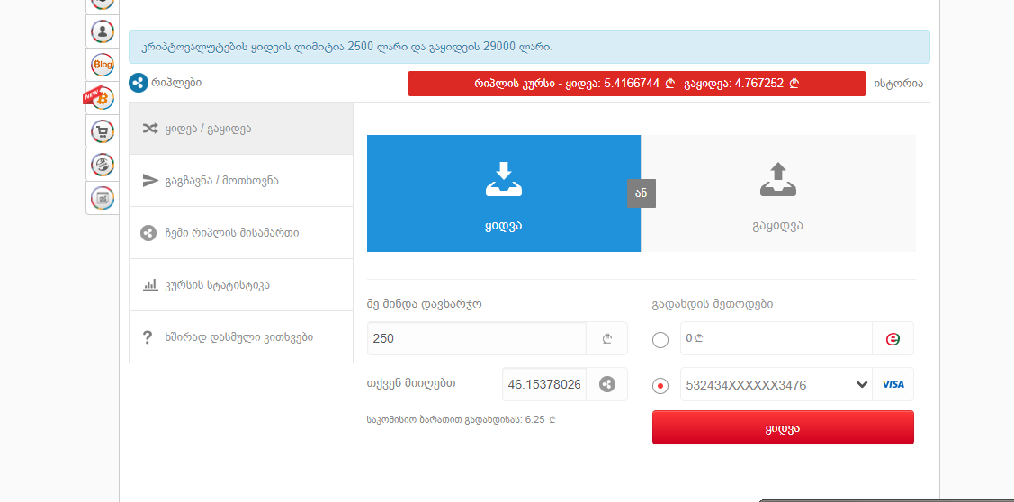This screenshot has width=1014, height=502.
Task: Open the chart calendar sidebar icon
Action: click(x=103, y=198)
